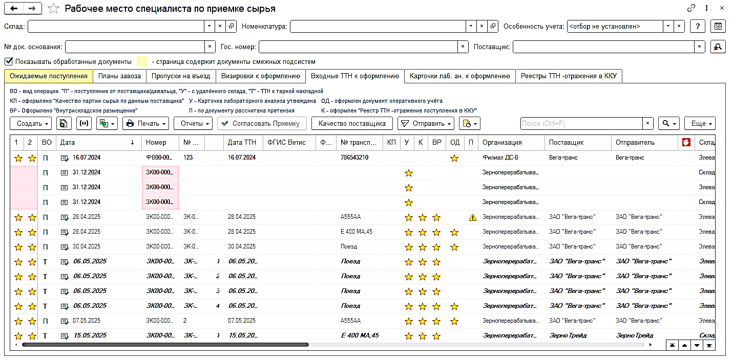
Task: Open the Номенклатура value with its open icon
Action: click(493, 26)
